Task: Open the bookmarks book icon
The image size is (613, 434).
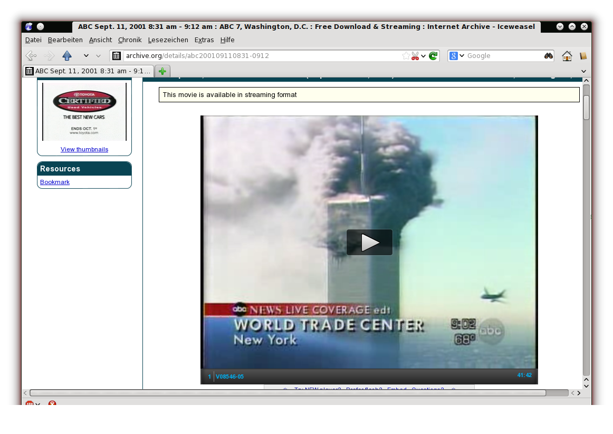Action: coord(583,56)
